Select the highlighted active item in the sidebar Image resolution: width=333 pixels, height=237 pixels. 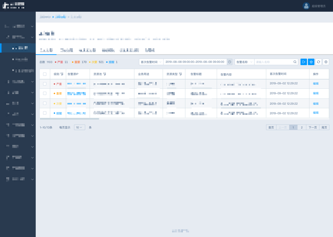pos(18,48)
